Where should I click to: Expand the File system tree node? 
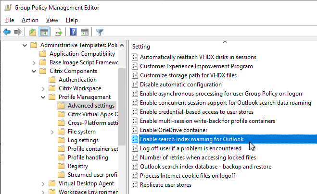[x=52, y=132]
